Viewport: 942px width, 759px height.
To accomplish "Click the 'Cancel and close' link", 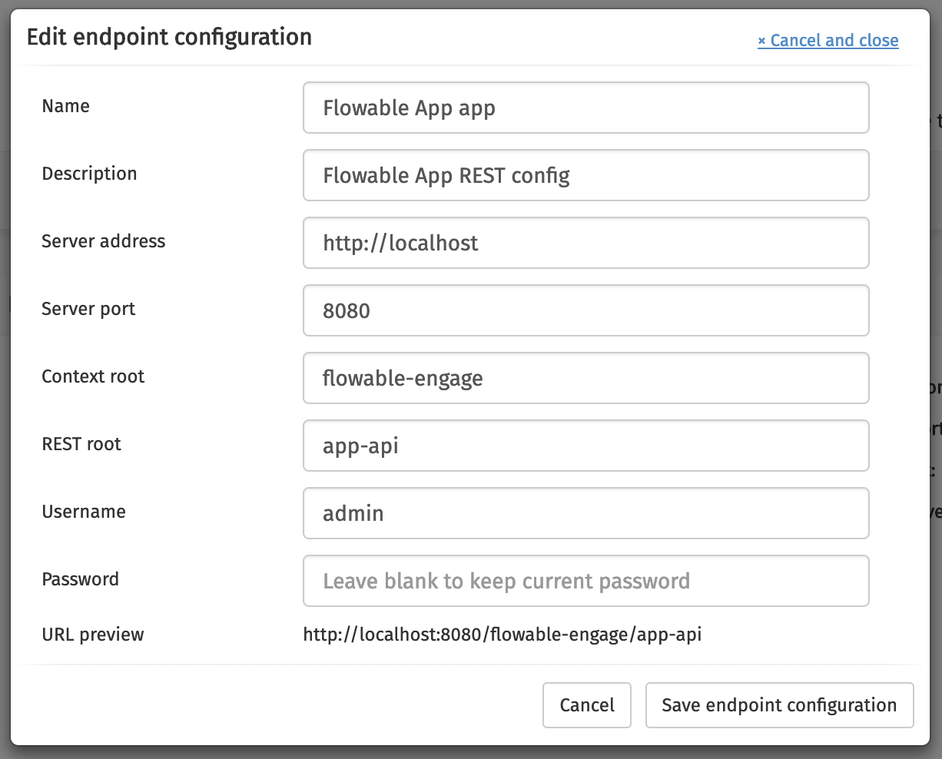I will pos(828,41).
